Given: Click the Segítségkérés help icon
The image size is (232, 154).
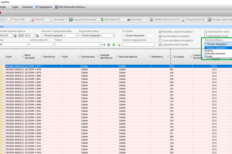Looking at the screenshot, I should click(x=37, y=7).
